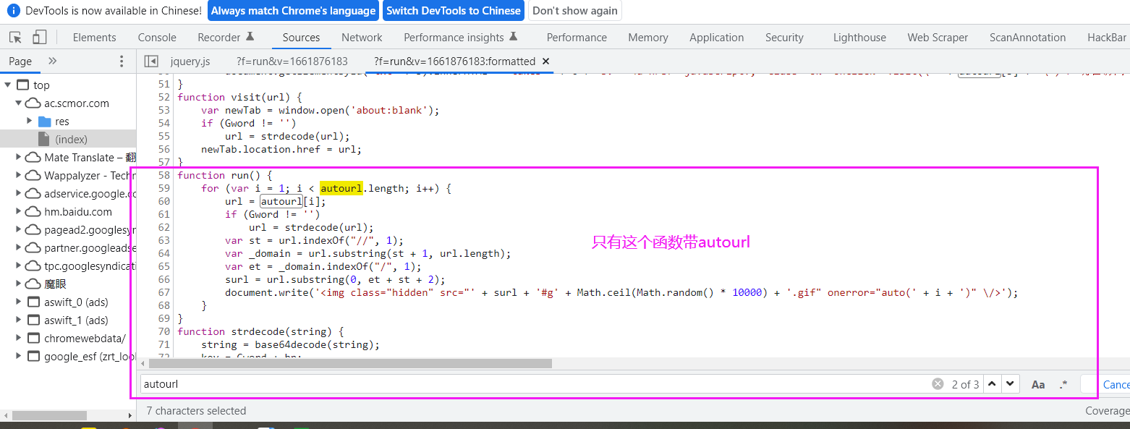Toggle match case search option
This screenshot has width=1130, height=429.
pos(1038,384)
